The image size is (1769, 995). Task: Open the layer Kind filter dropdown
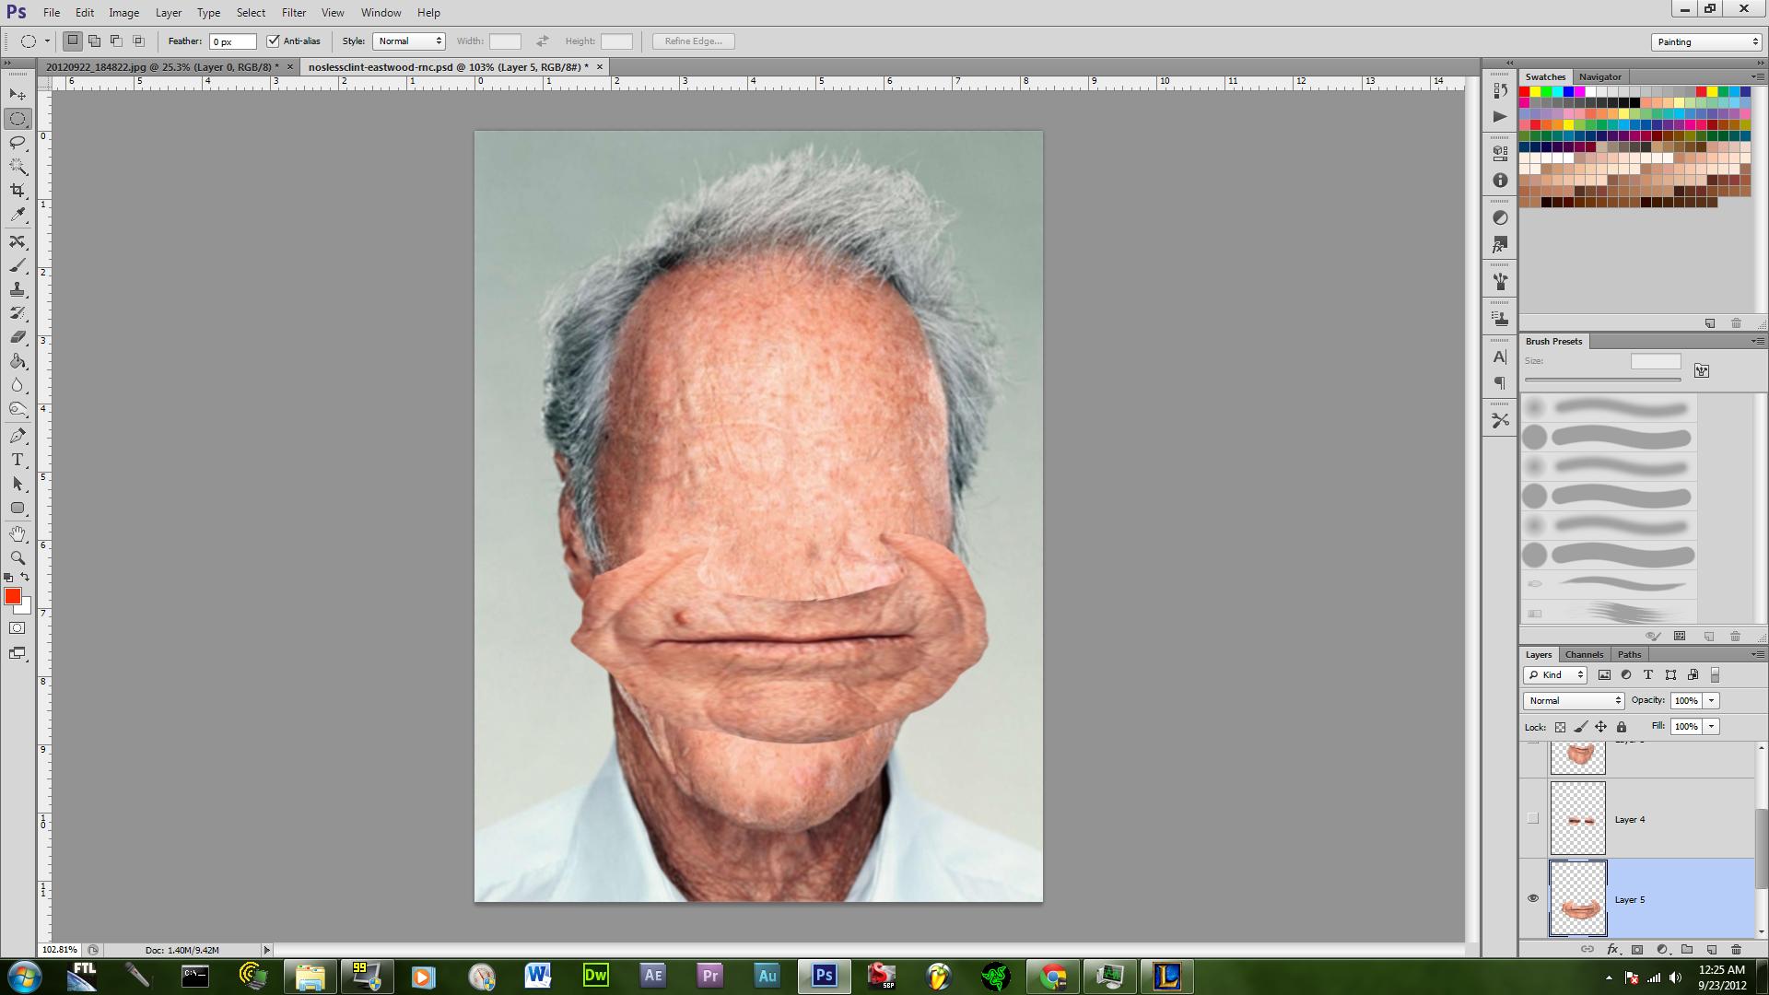click(1555, 675)
